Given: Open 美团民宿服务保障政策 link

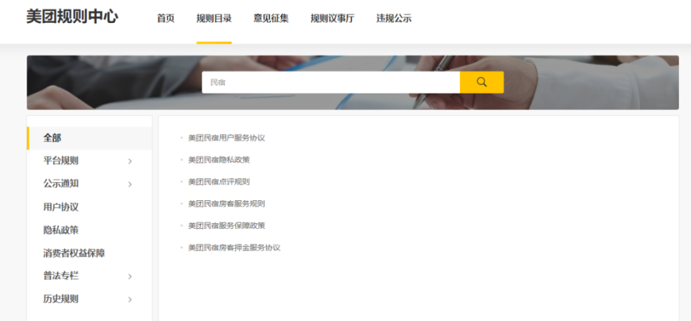Looking at the screenshot, I should pyautogui.click(x=227, y=226).
